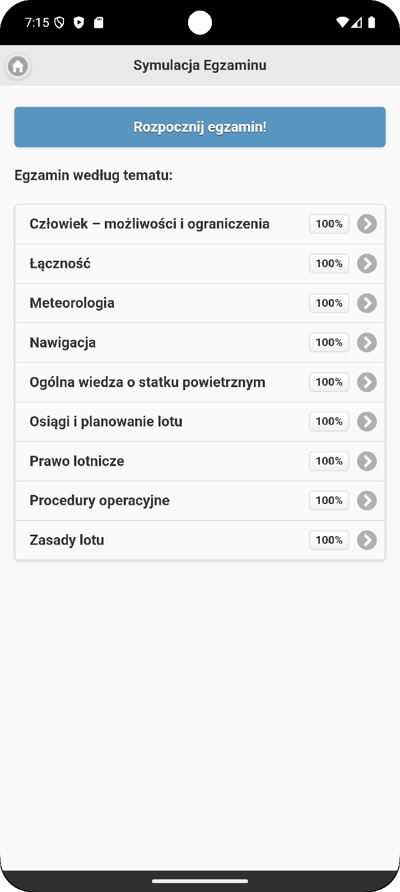This screenshot has height=892, width=400.
Task: Expand Ogólna wiedza o statku powietrznym chevron
Action: (367, 382)
